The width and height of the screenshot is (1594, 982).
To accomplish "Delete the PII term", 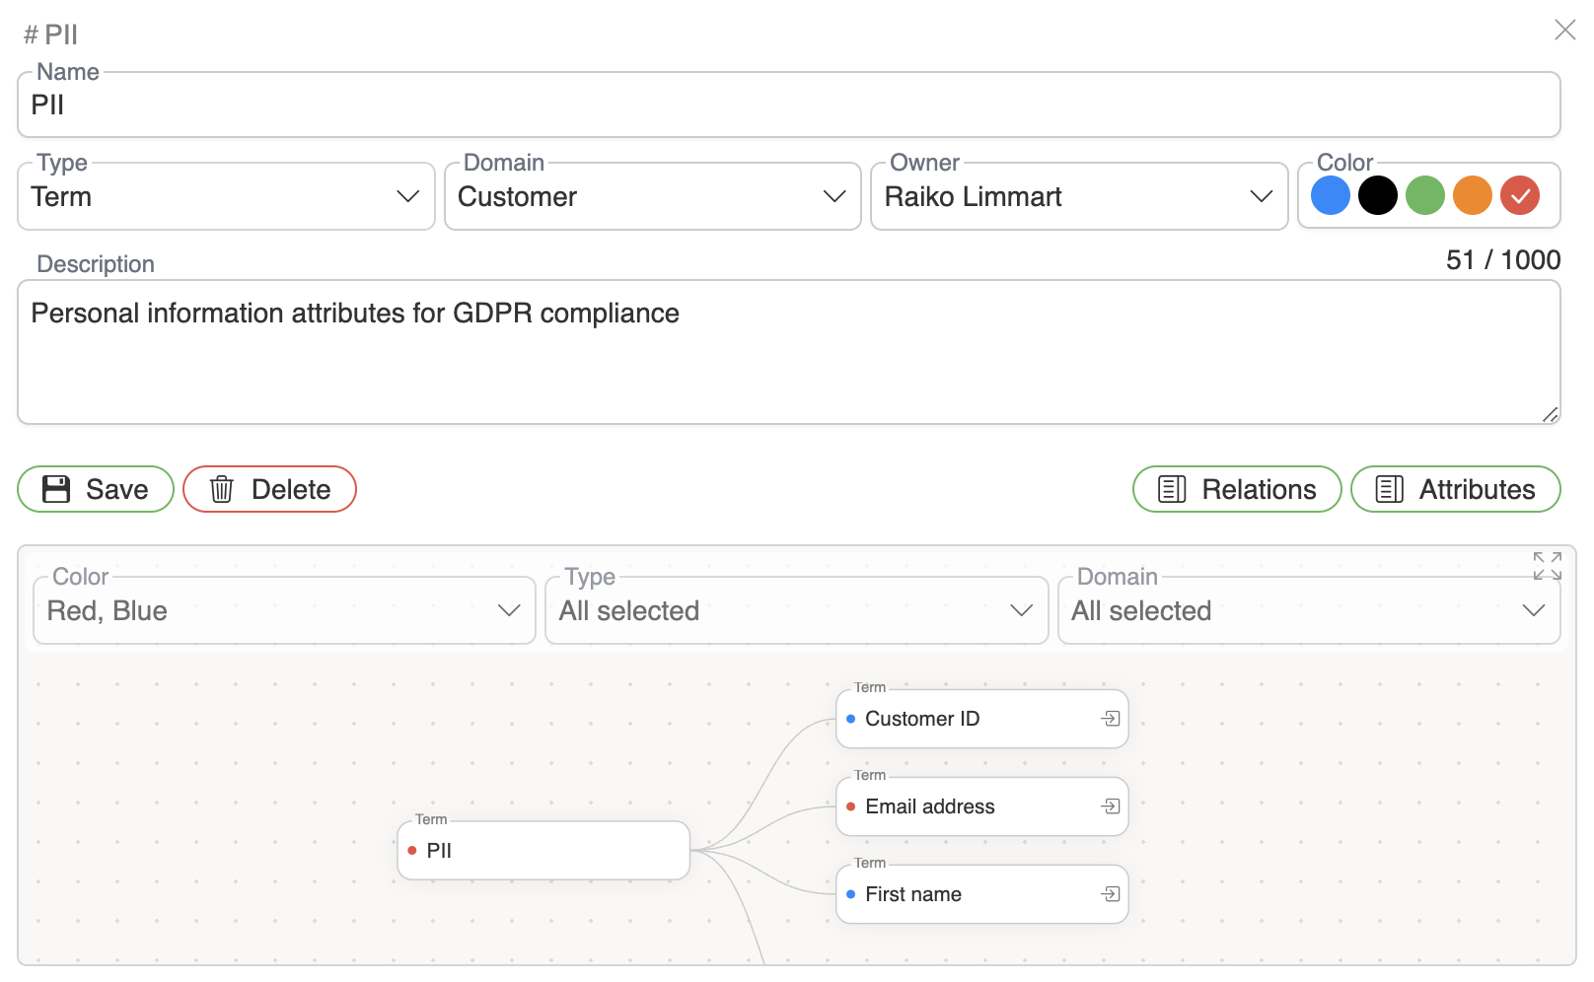I will pos(269,489).
